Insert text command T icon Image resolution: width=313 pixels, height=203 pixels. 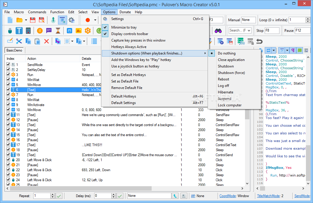19,31
